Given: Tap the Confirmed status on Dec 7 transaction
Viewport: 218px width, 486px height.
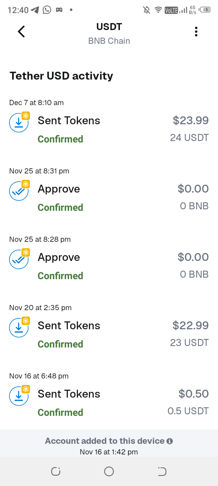Looking at the screenshot, I should click(x=60, y=139).
